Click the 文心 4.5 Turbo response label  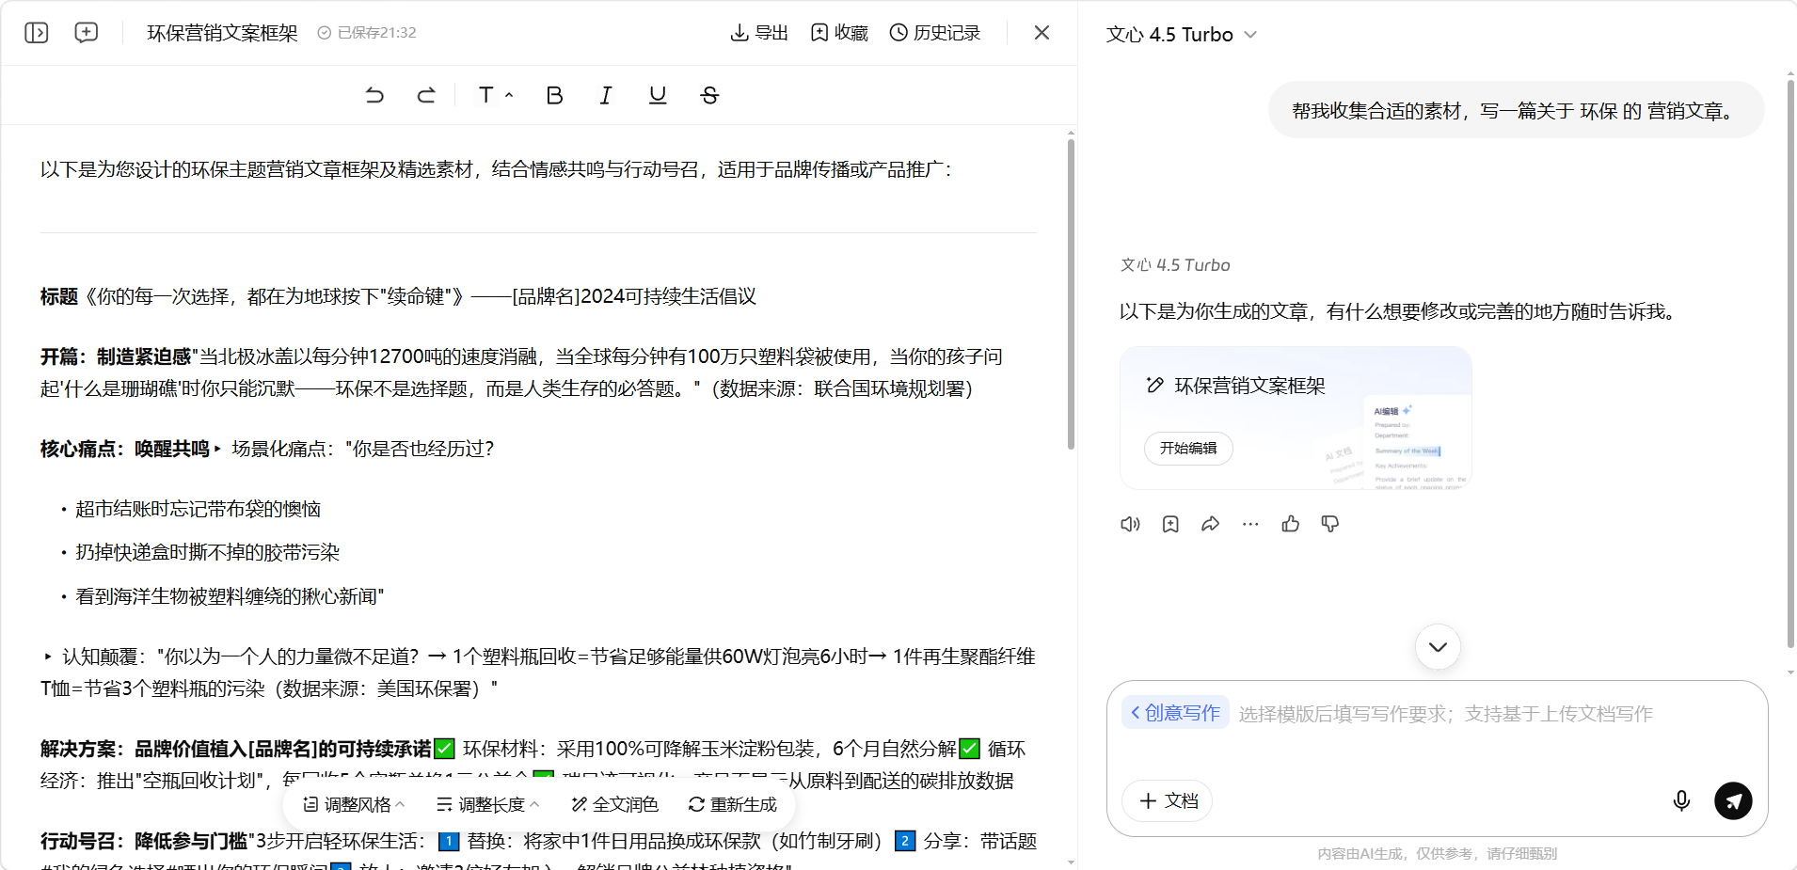point(1175,265)
